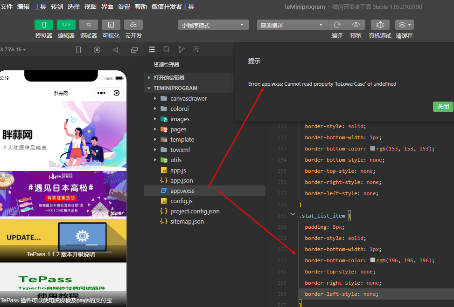Click the 编译 compile refresh icon
The image size is (454, 307).
click(337, 25)
